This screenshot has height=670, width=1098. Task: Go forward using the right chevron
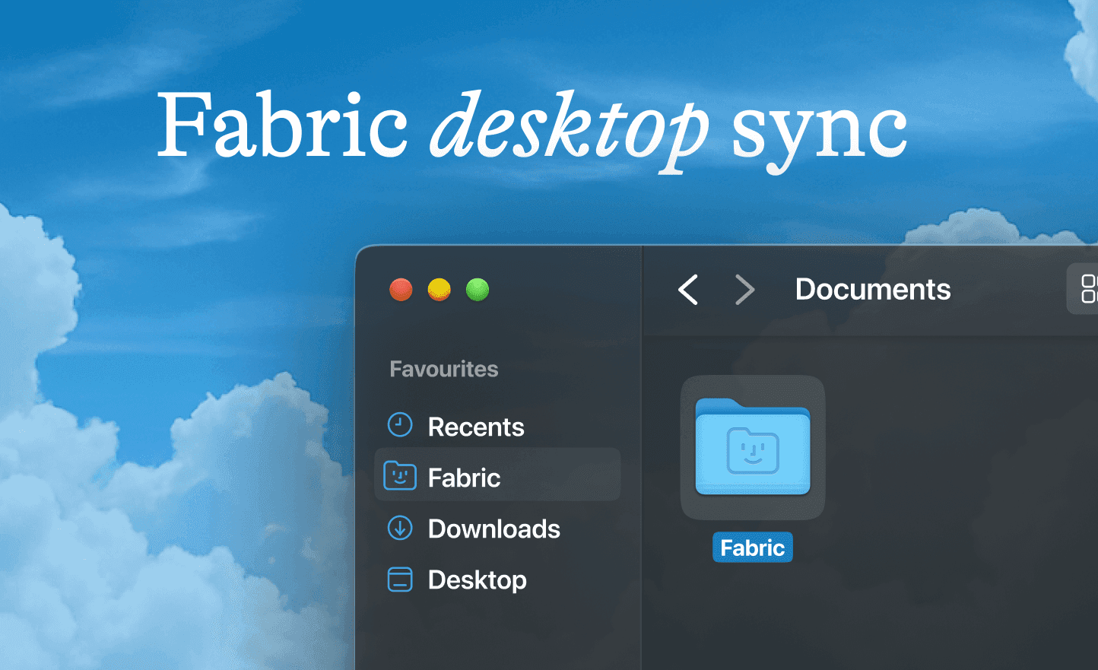[x=745, y=290]
